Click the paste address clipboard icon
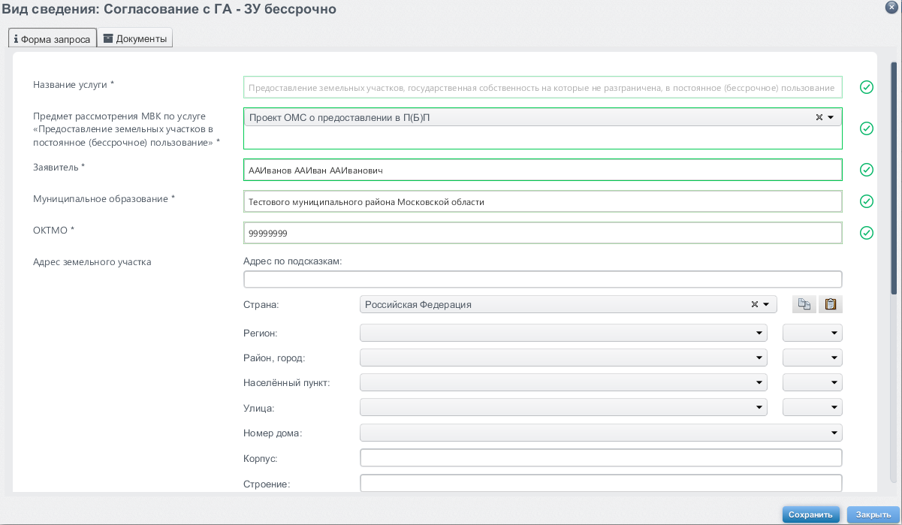This screenshot has height=525, width=902. [831, 304]
